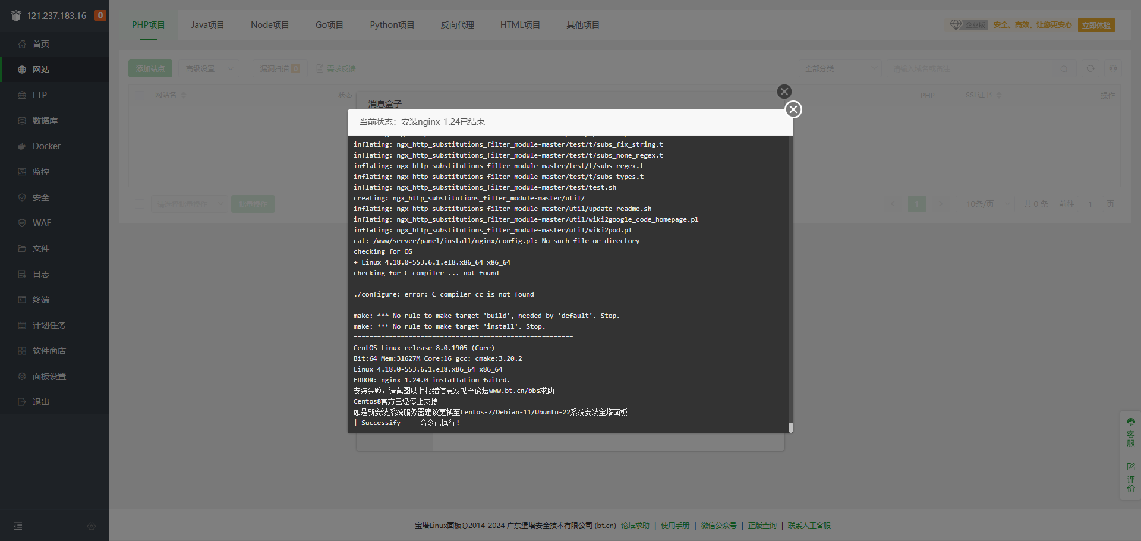Expand the 高级设置 dropdown arrow
The height and width of the screenshot is (541, 1141).
pyautogui.click(x=231, y=68)
